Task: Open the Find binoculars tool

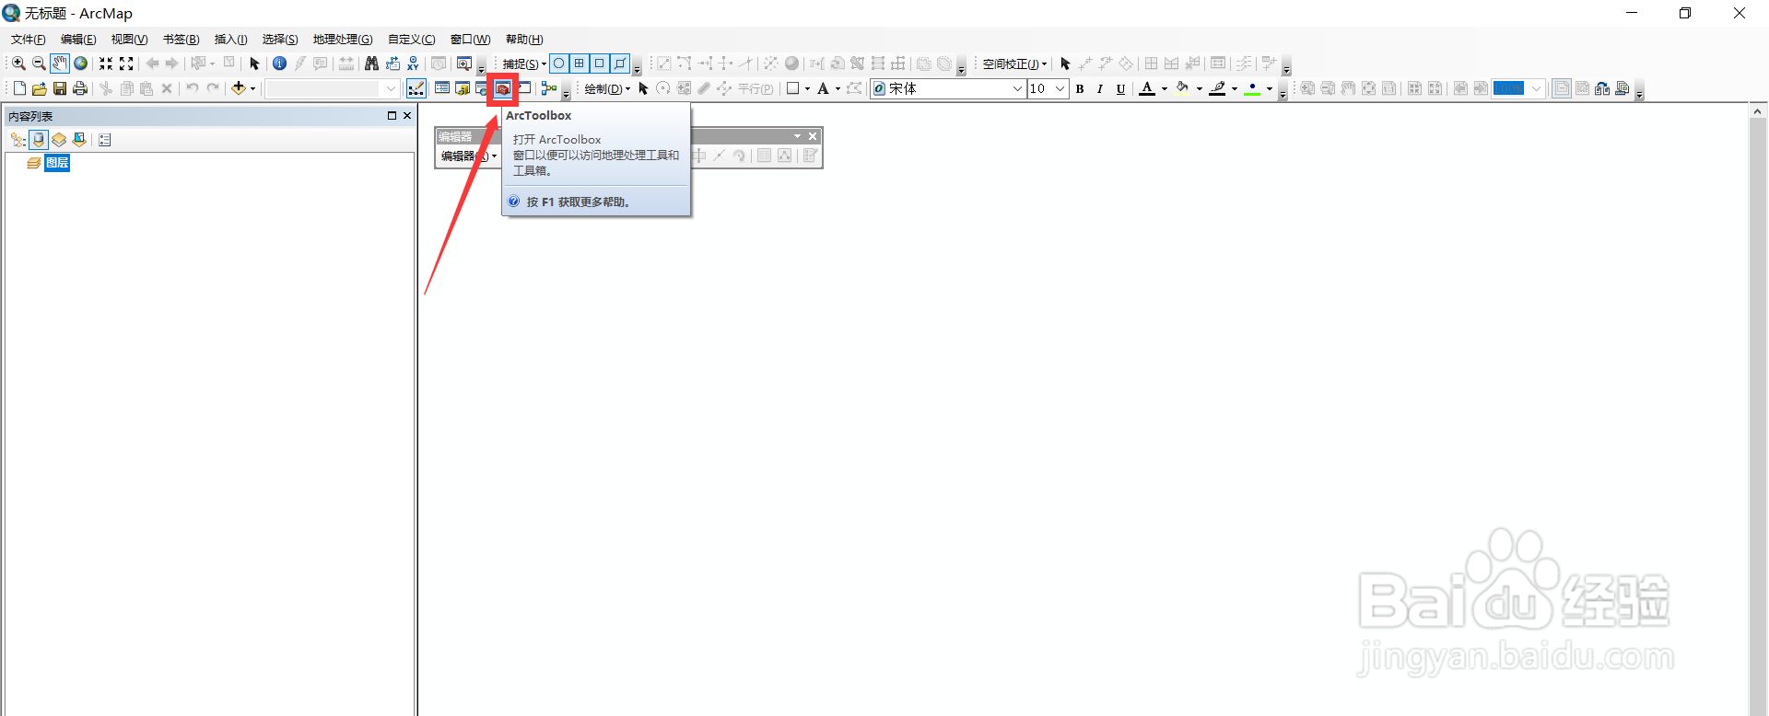Action: 371,64
